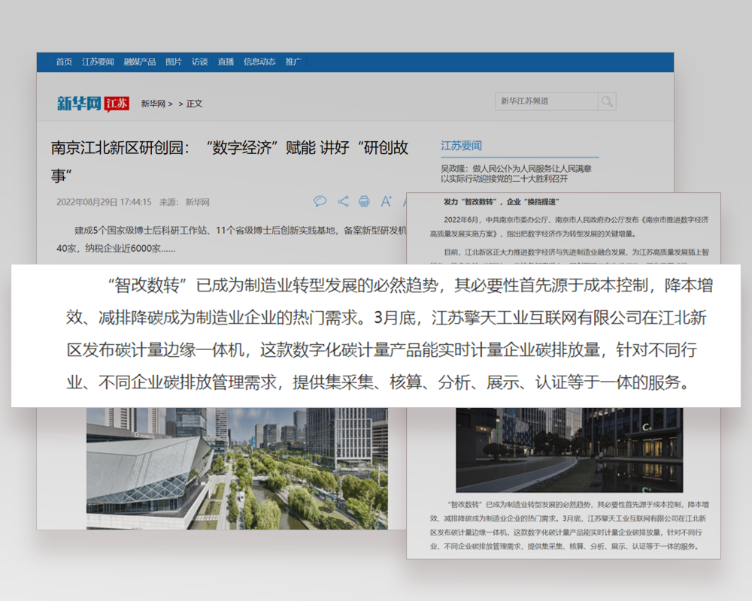
Task: Open the 直播 navigation item
Action: pyautogui.click(x=226, y=62)
